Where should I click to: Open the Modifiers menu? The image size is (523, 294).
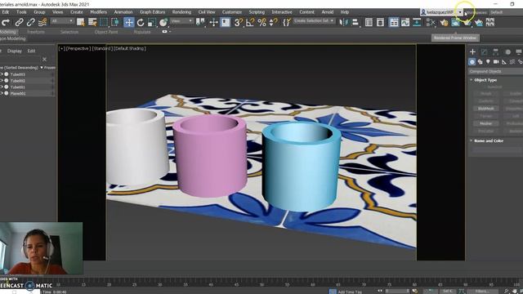click(98, 12)
